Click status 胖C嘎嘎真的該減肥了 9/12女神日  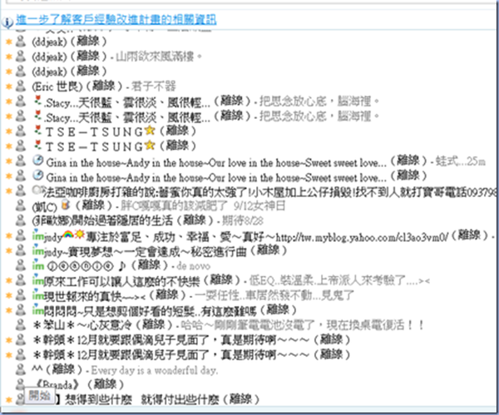click(203, 206)
